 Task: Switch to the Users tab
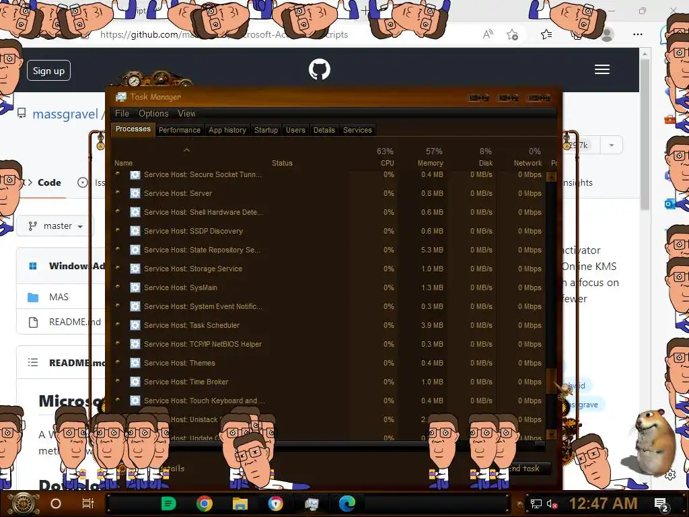coord(295,130)
